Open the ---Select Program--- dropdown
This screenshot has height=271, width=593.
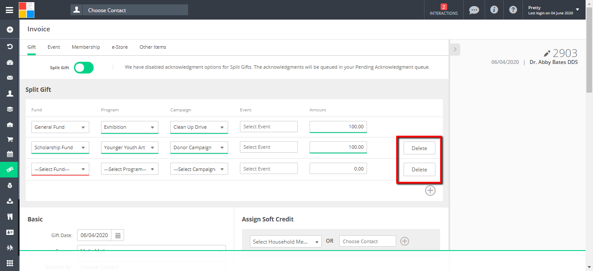click(x=130, y=169)
